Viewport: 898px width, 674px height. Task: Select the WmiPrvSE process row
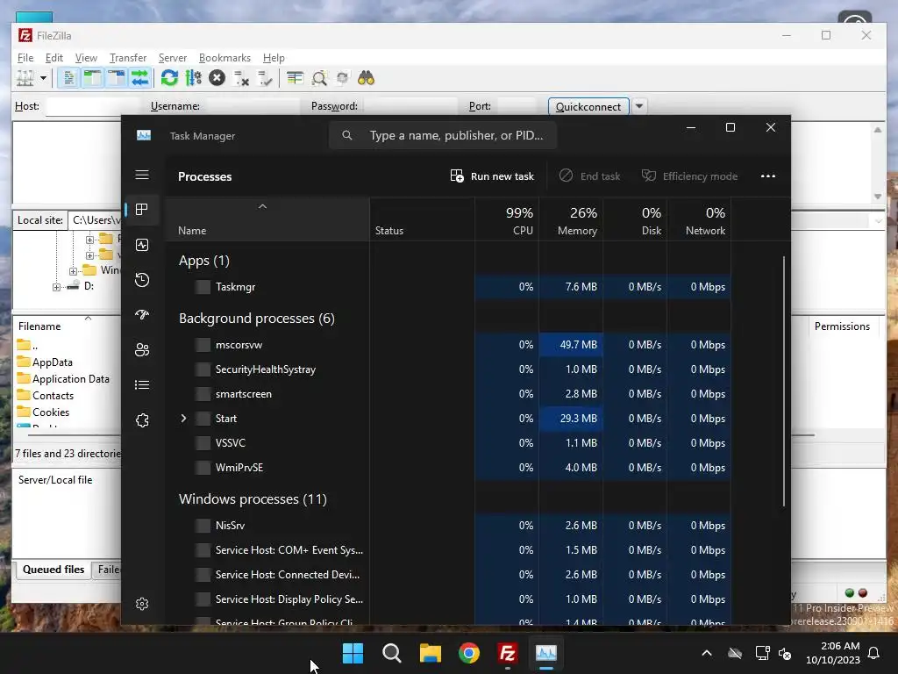point(448,468)
